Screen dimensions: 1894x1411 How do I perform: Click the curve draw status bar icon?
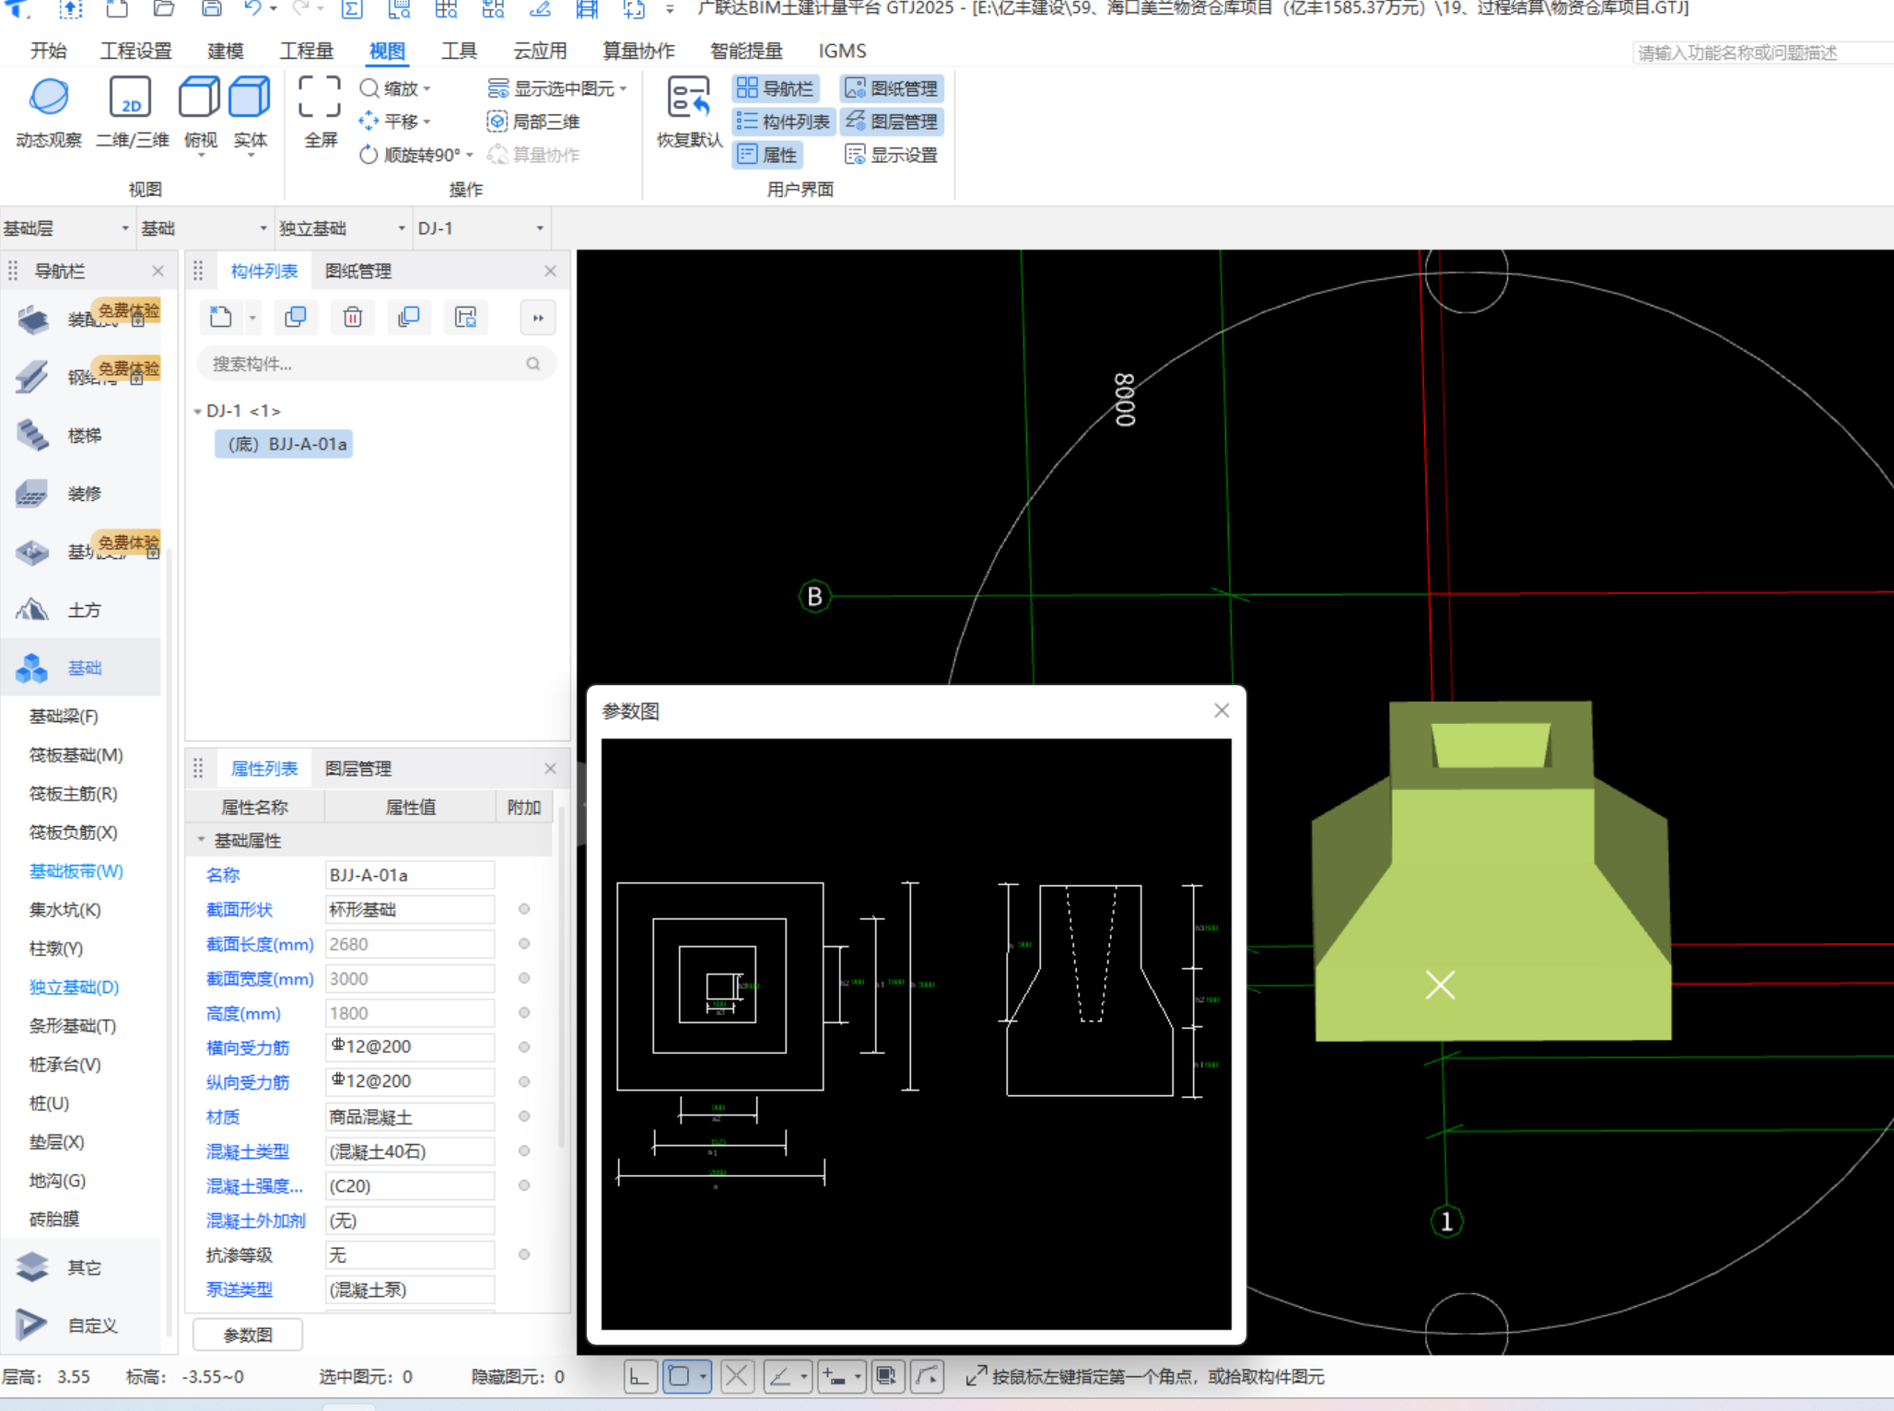927,1377
